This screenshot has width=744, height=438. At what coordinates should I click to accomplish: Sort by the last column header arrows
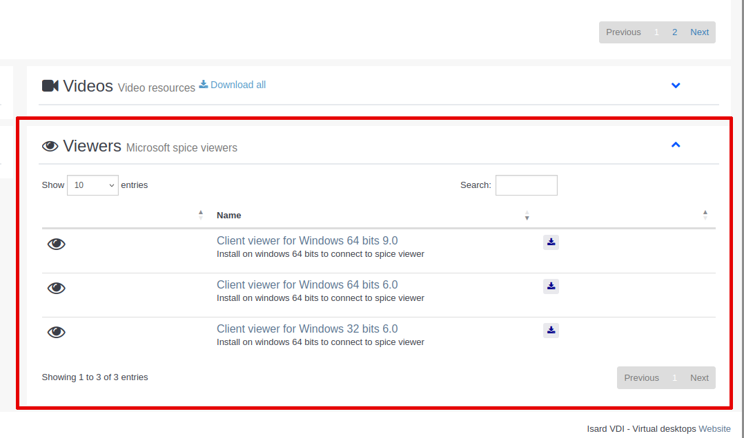click(705, 215)
